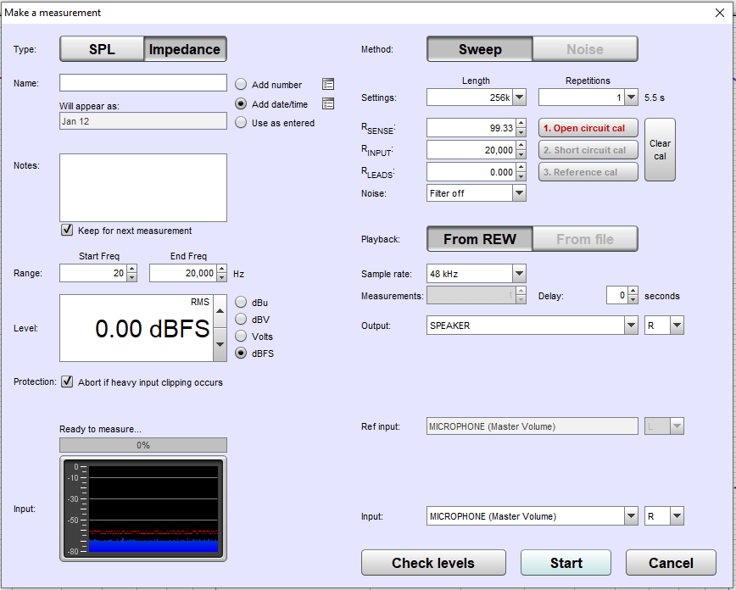The image size is (736, 590).
Task: Open the Repetitions dropdown
Action: [632, 97]
